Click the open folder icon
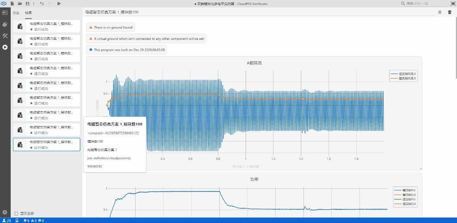 [20, 3]
